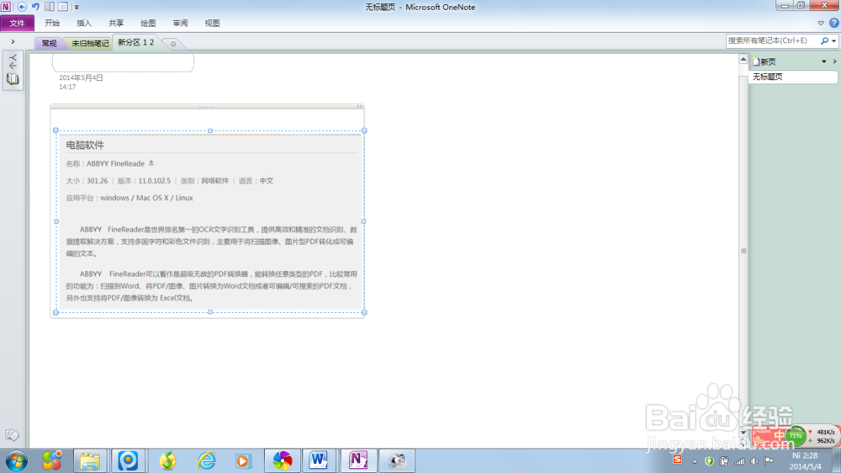Click the image top-center resize handle
The height and width of the screenshot is (473, 841).
point(210,130)
